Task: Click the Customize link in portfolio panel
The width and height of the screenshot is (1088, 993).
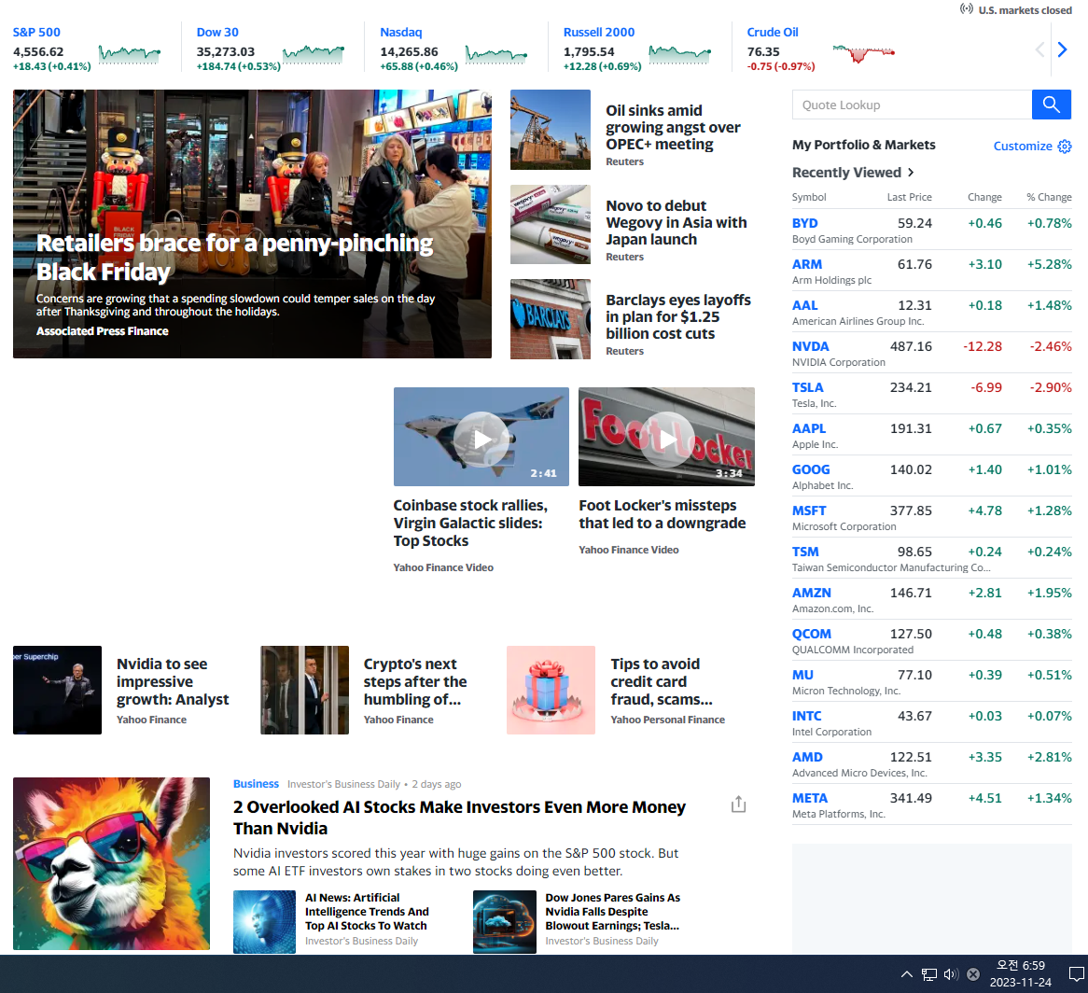Action: tap(1023, 146)
